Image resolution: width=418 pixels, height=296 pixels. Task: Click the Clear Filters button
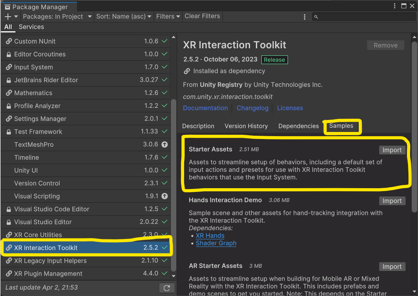(x=203, y=16)
